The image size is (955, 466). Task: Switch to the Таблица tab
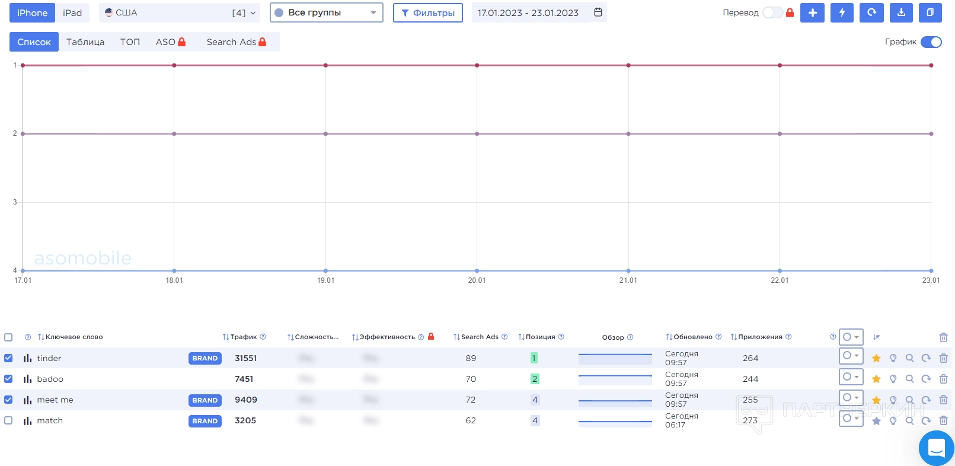(x=85, y=42)
